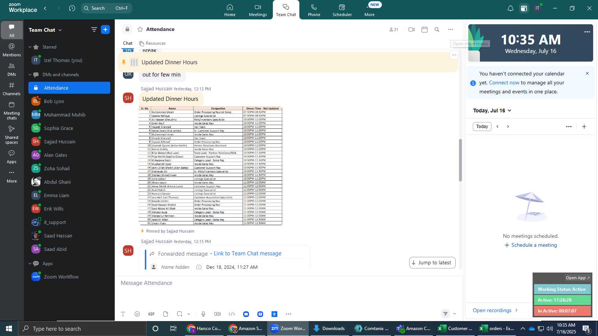Click the add meeting plus icon
Image resolution: width=598 pixels, height=336 pixels.
coord(584,127)
